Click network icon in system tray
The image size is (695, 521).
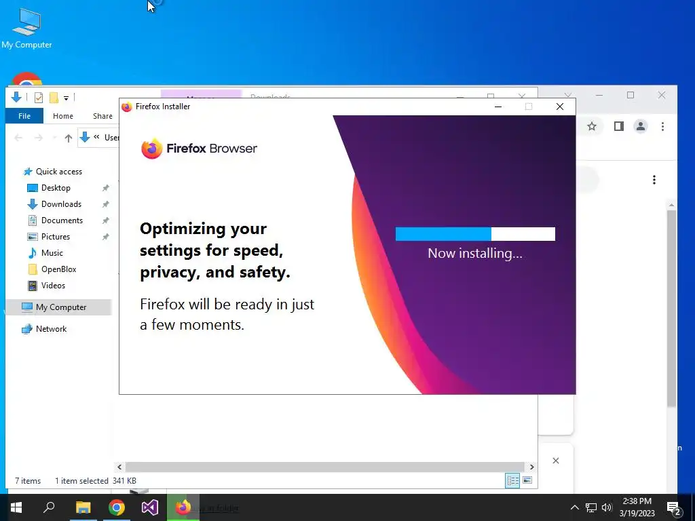(591, 507)
